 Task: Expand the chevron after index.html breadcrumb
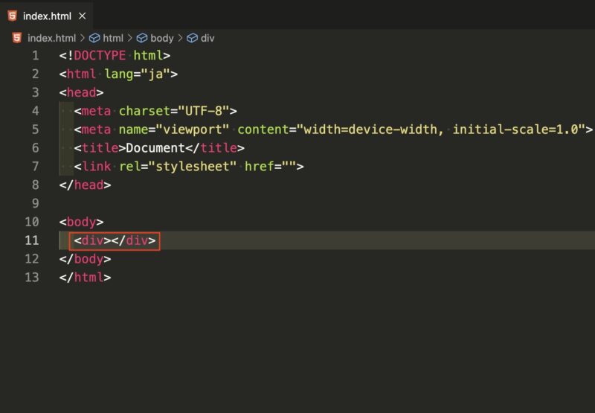point(83,38)
